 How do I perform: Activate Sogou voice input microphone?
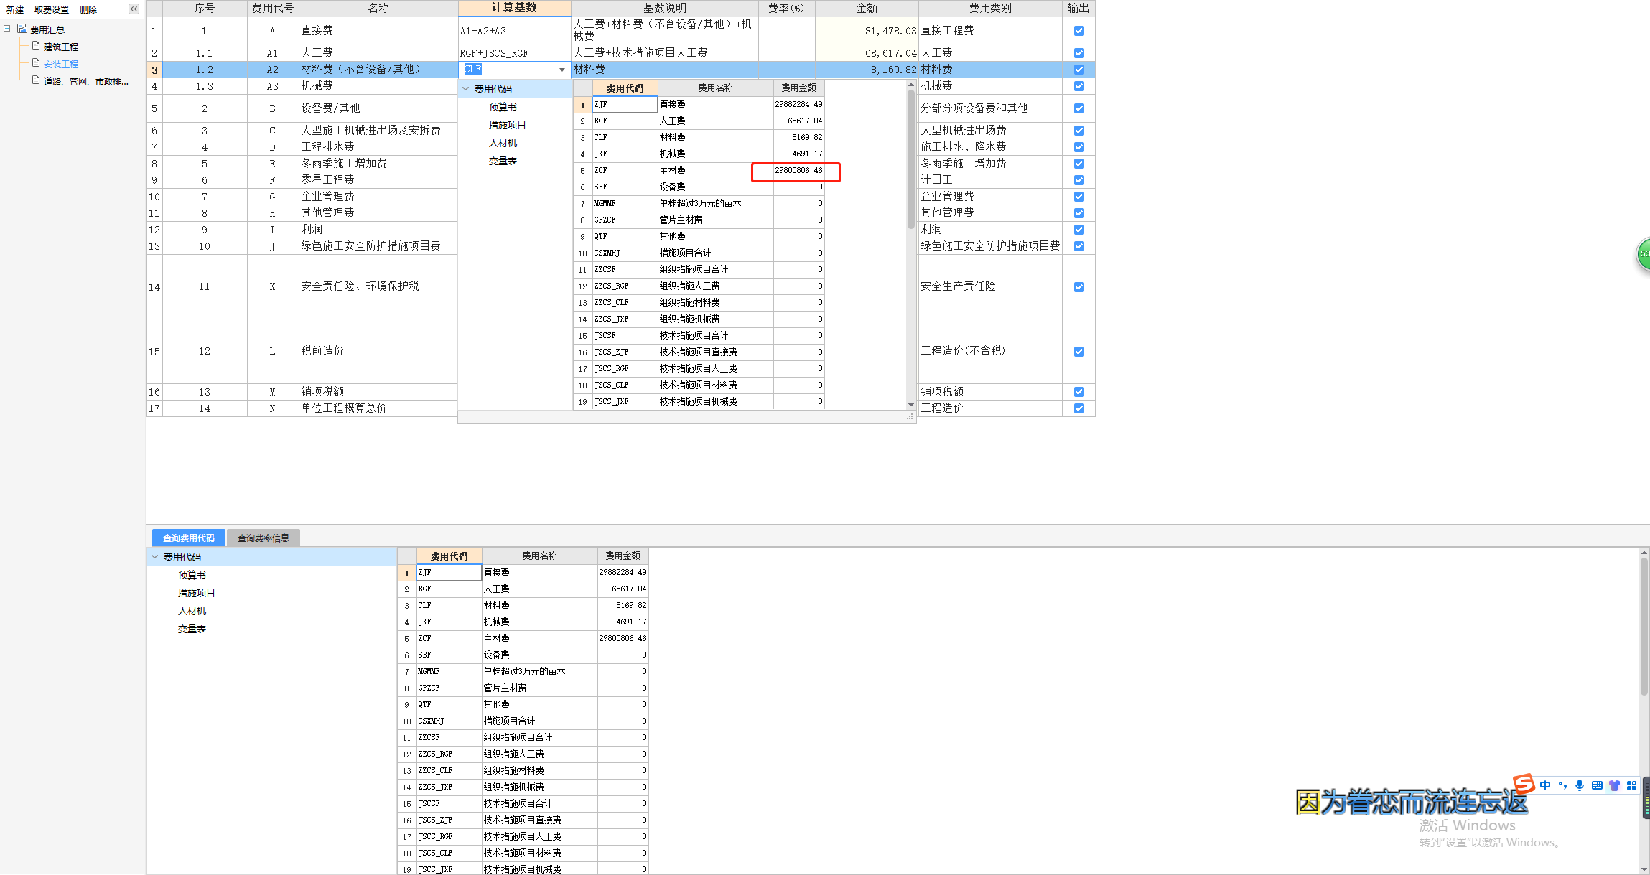(1580, 785)
